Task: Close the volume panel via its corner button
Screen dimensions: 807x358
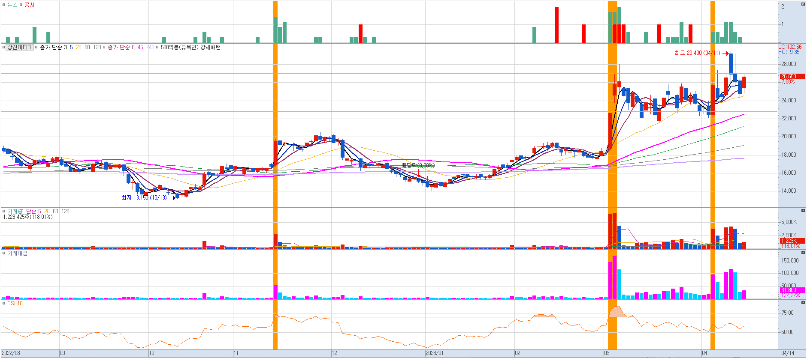Action: [x=803, y=211]
